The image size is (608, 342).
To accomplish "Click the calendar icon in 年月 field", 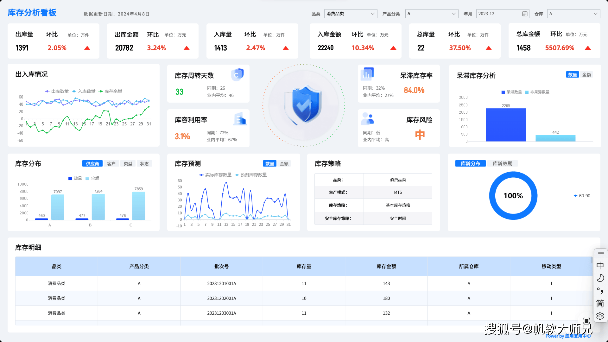I will coord(525,14).
